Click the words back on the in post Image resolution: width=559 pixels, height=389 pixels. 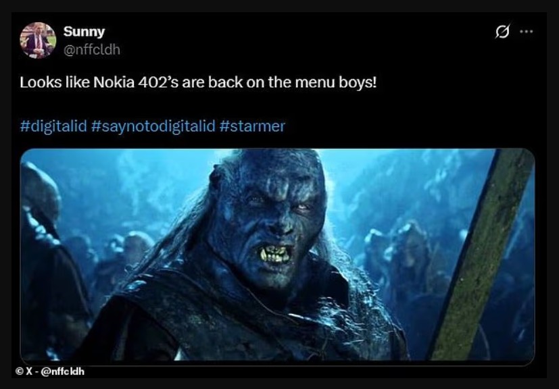tap(249, 82)
